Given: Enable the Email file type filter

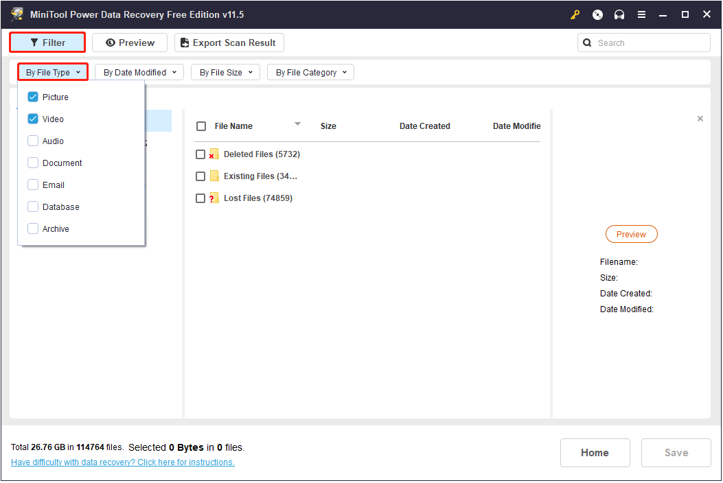Looking at the screenshot, I should pos(33,185).
